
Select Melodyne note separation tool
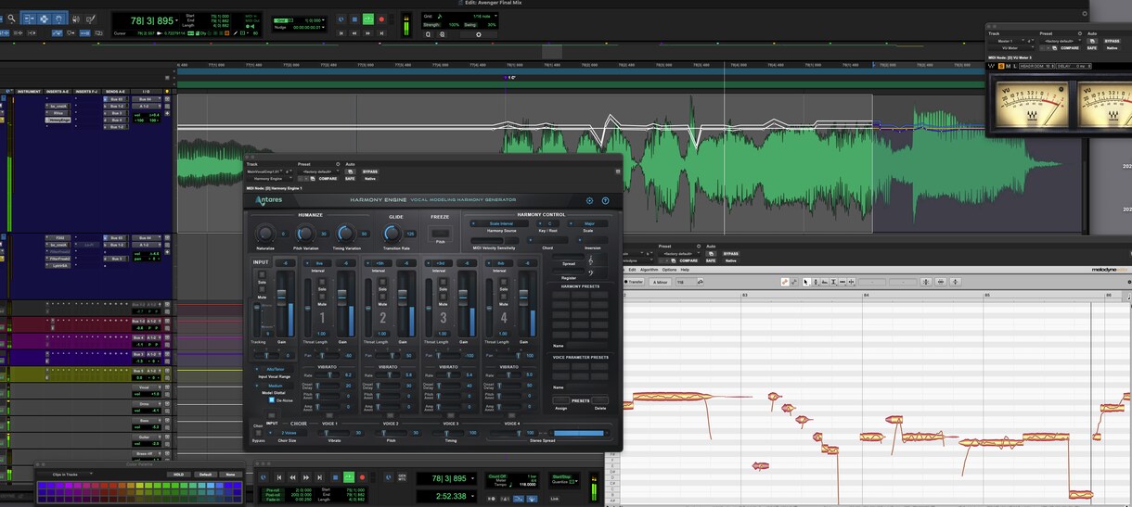tap(852, 282)
